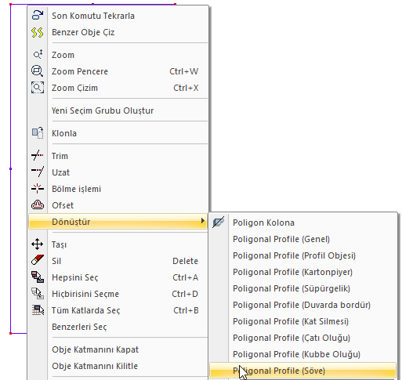Viewport: 402px width, 380px height.
Task: Click the Benzer Obje Çiz icon
Action: [x=38, y=32]
